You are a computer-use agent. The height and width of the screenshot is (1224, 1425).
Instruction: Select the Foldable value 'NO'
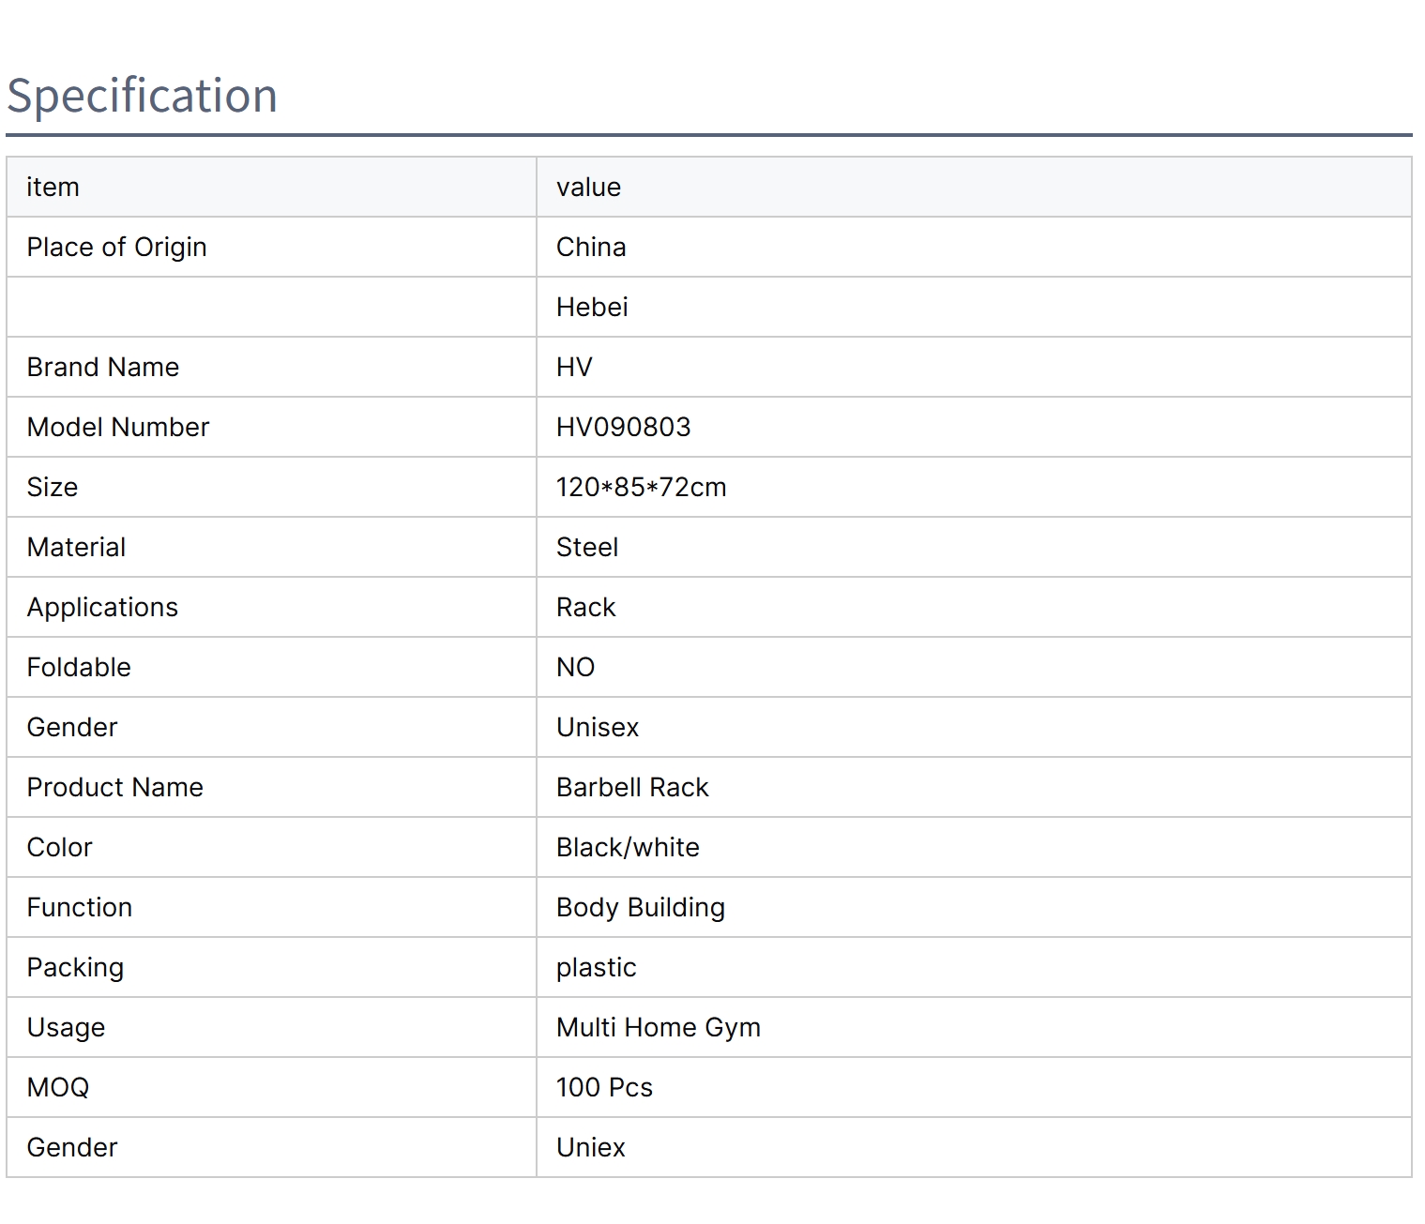pos(575,668)
